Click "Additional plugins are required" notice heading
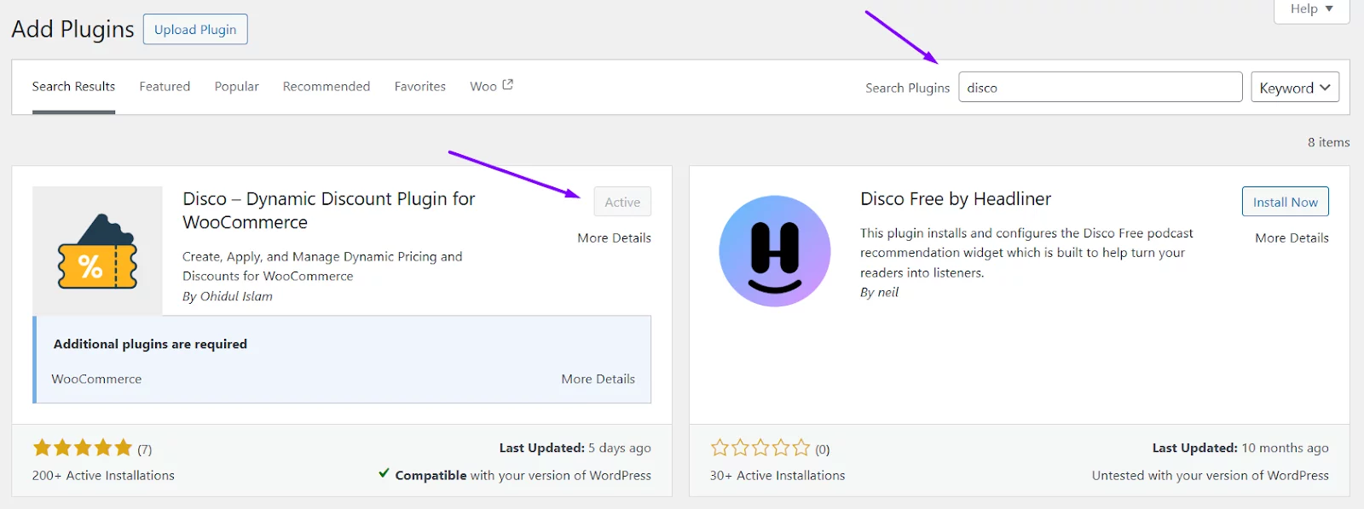1364x509 pixels. [x=150, y=345]
